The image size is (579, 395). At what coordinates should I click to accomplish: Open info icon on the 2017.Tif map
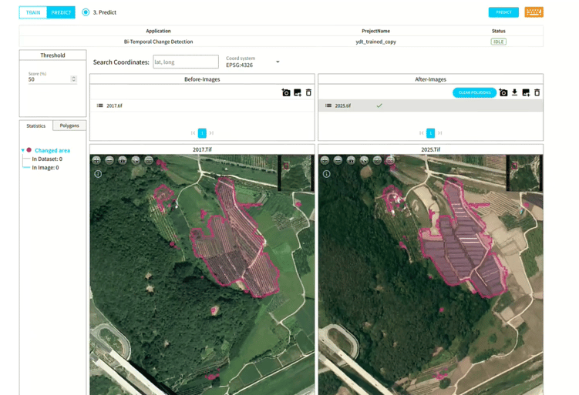pos(98,174)
